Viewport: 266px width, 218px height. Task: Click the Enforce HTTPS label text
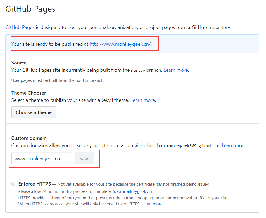click(x=35, y=184)
